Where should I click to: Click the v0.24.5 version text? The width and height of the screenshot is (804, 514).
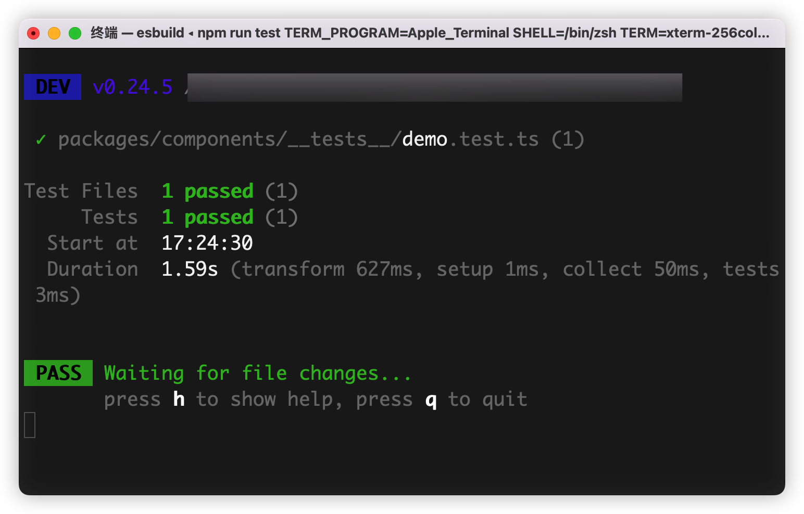pos(132,87)
